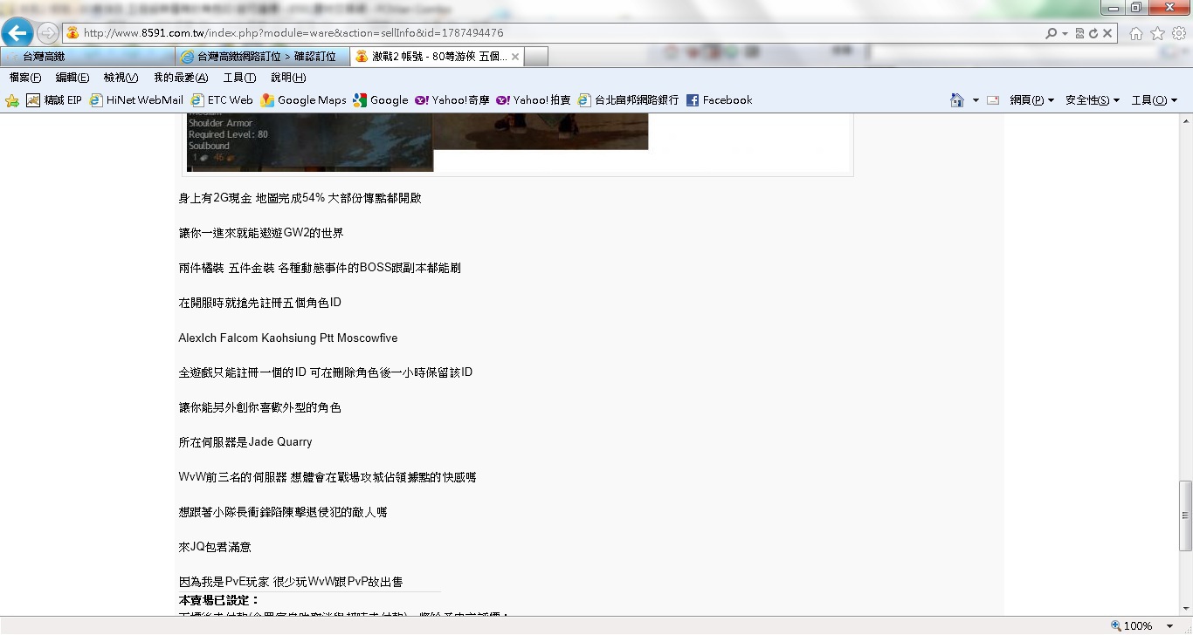This screenshot has height=635, width=1193.
Task: Click the line AlexIch Falcom Kaohsiung Ptt Moscowfive
Action: tap(288, 338)
